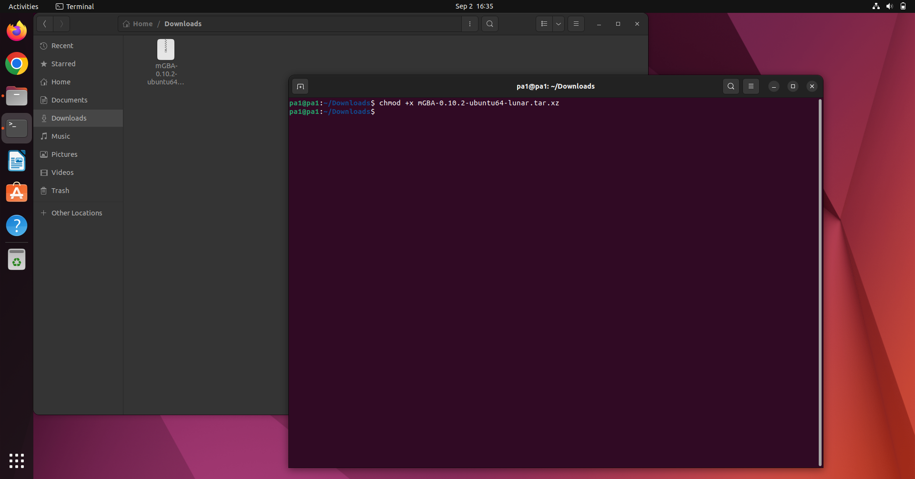Image resolution: width=915 pixels, height=479 pixels.
Task: Open view options dropdown in Files
Action: tap(558, 24)
